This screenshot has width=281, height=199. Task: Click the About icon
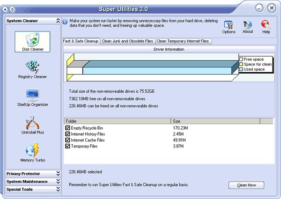(248, 27)
